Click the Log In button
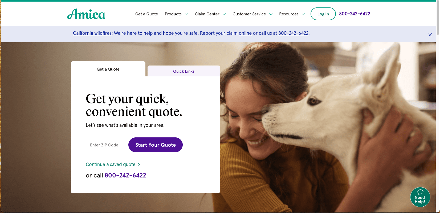Viewport: 440px width, 213px height. pyautogui.click(x=323, y=14)
